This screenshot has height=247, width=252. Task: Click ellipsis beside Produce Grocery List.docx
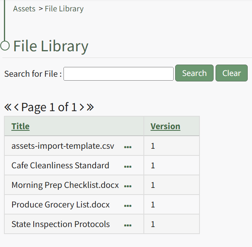click(128, 206)
